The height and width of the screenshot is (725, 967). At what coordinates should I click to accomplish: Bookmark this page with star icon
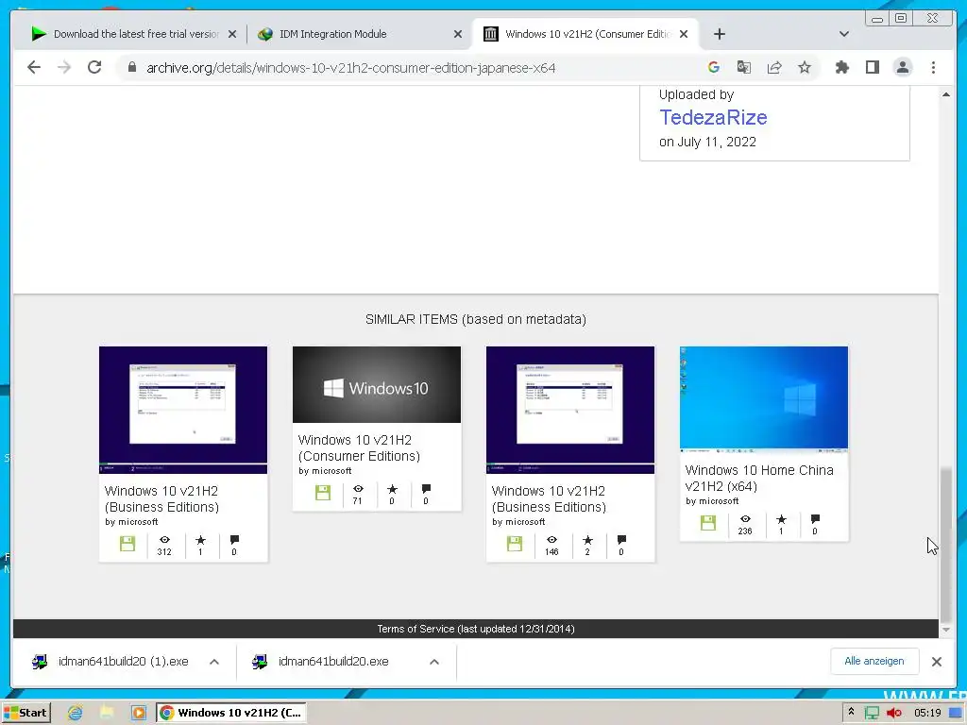(805, 67)
